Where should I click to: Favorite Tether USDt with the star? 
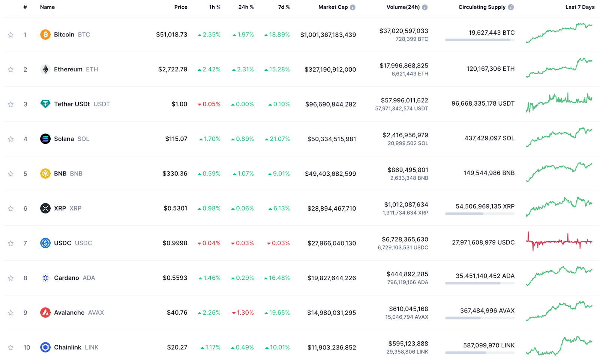pyautogui.click(x=10, y=105)
